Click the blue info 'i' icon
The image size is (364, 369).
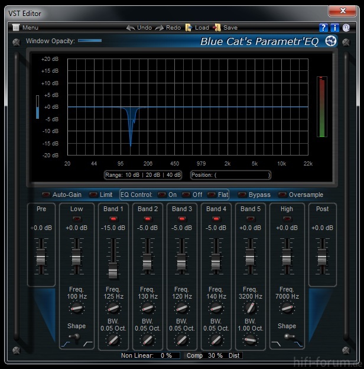tap(334, 28)
